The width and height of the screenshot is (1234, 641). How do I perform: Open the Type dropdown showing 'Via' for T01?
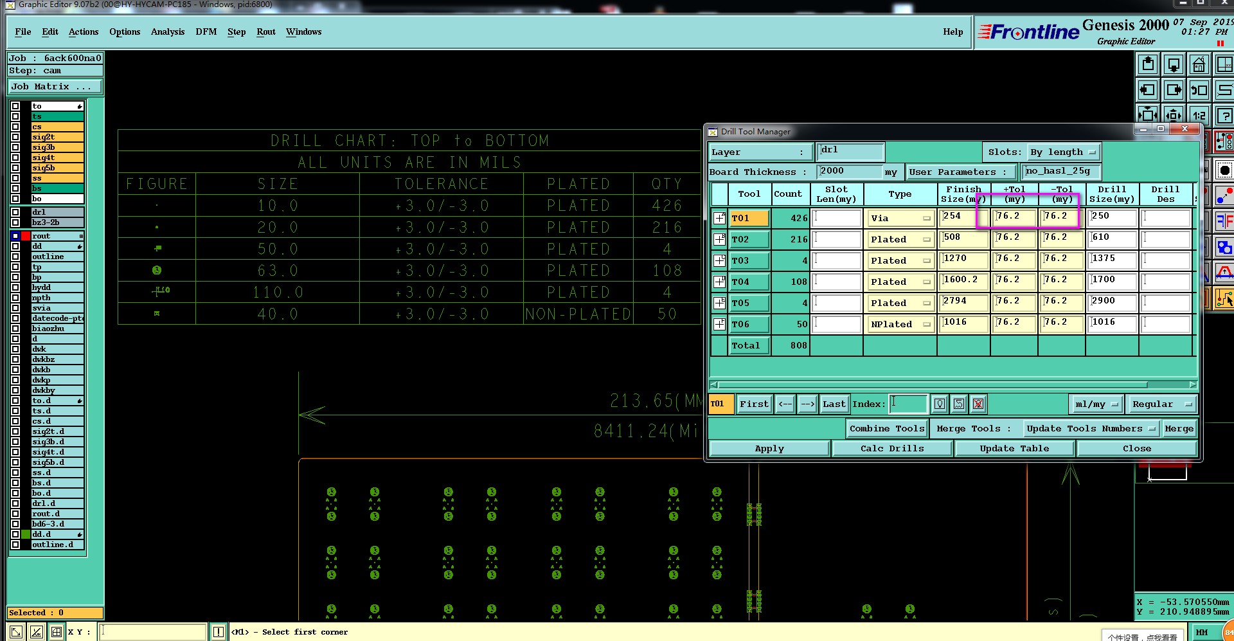(900, 219)
